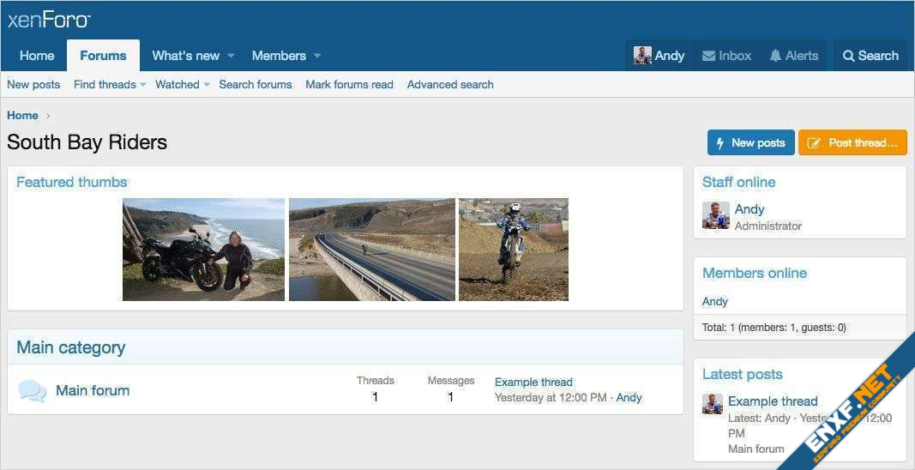The image size is (915, 470).
Task: Open Andy's avatar in the navigation bar
Action: coord(642,56)
